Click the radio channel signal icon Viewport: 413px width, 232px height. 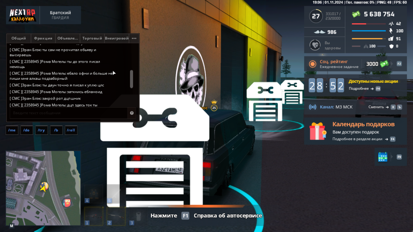313,107
